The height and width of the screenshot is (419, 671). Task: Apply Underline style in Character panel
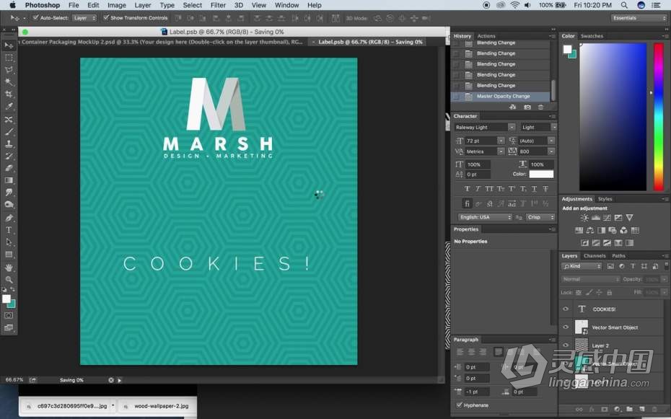(x=534, y=188)
